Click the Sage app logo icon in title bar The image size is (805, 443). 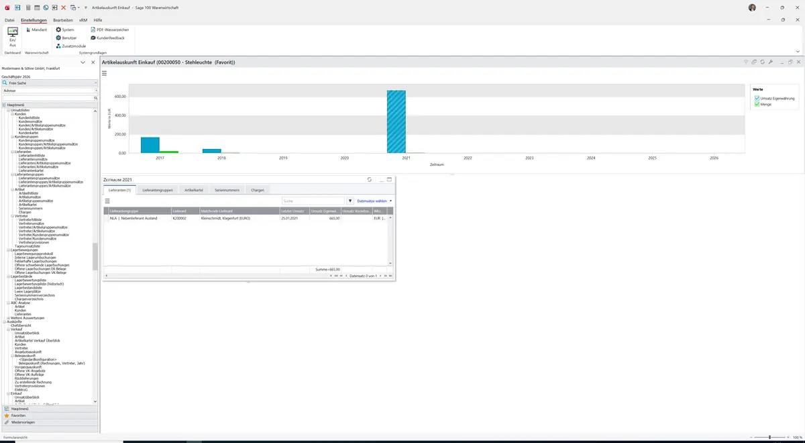6,7
